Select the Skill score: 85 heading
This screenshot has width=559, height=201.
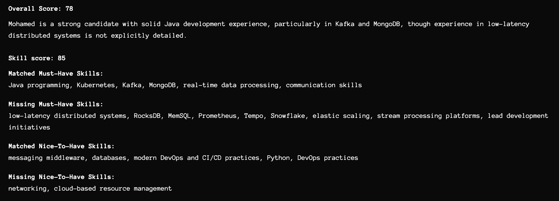point(37,58)
